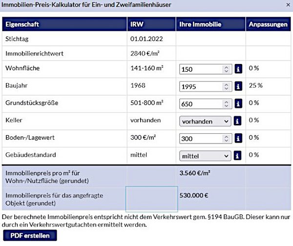This screenshot has height=246, width=293.
Task: Open info icon for Baujahr row
Action: (x=238, y=86)
